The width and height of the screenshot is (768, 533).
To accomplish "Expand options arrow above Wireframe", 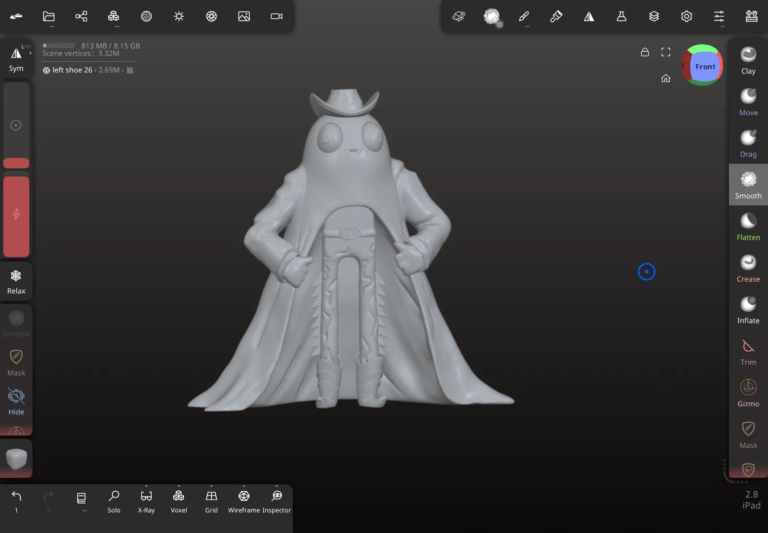I will (x=244, y=486).
